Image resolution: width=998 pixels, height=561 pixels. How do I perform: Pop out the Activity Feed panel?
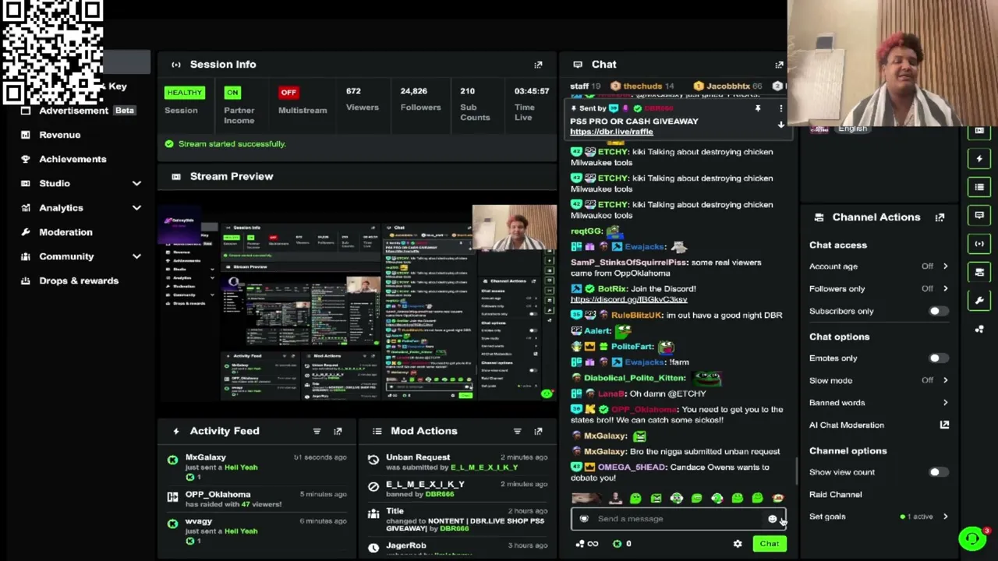338,431
